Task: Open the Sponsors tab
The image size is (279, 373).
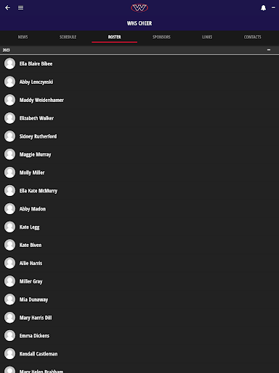Action: click(x=161, y=37)
